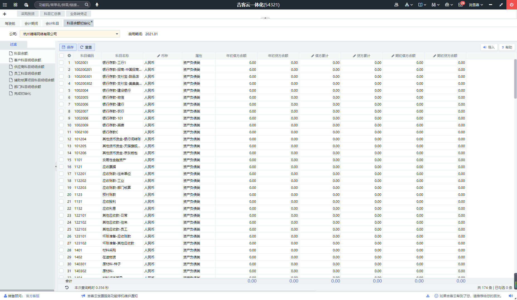
Task: Click the plus add shortcut icon
Action: (x=5, y=14)
